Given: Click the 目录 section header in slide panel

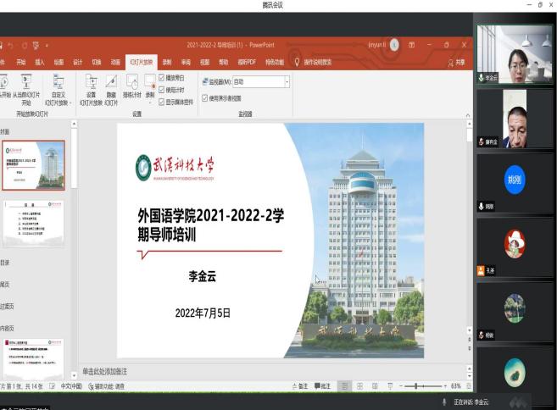Looking at the screenshot, I should [x=5, y=263].
